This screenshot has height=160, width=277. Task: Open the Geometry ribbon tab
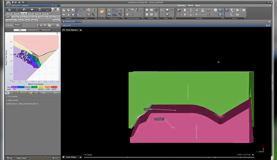[x=181, y=6]
